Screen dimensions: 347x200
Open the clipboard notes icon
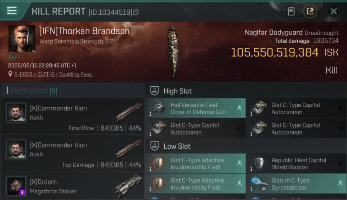(291, 11)
